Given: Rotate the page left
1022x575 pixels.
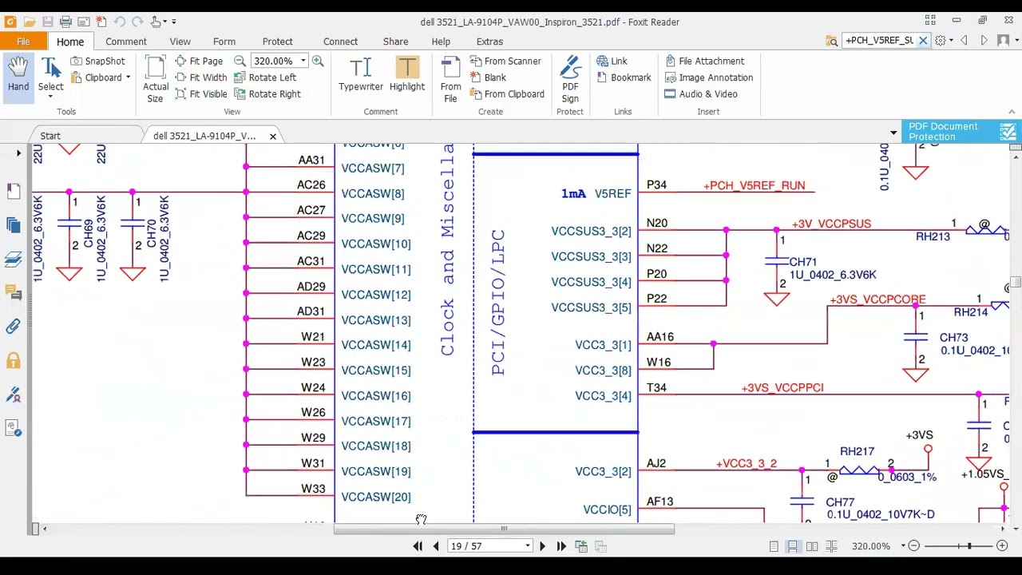Looking at the screenshot, I should tap(265, 77).
